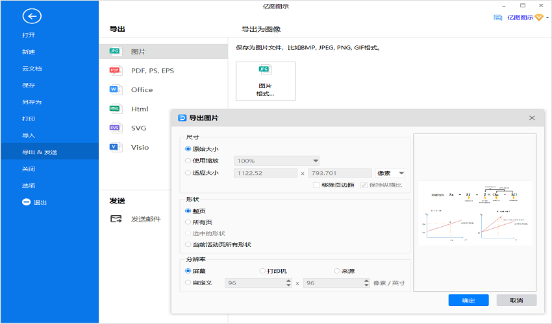Click the 退出 red minus icon
552x324 pixels.
click(x=27, y=202)
